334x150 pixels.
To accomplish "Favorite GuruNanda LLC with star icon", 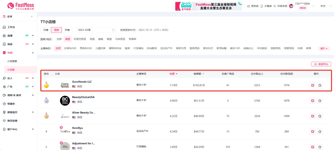I will pos(320,85).
